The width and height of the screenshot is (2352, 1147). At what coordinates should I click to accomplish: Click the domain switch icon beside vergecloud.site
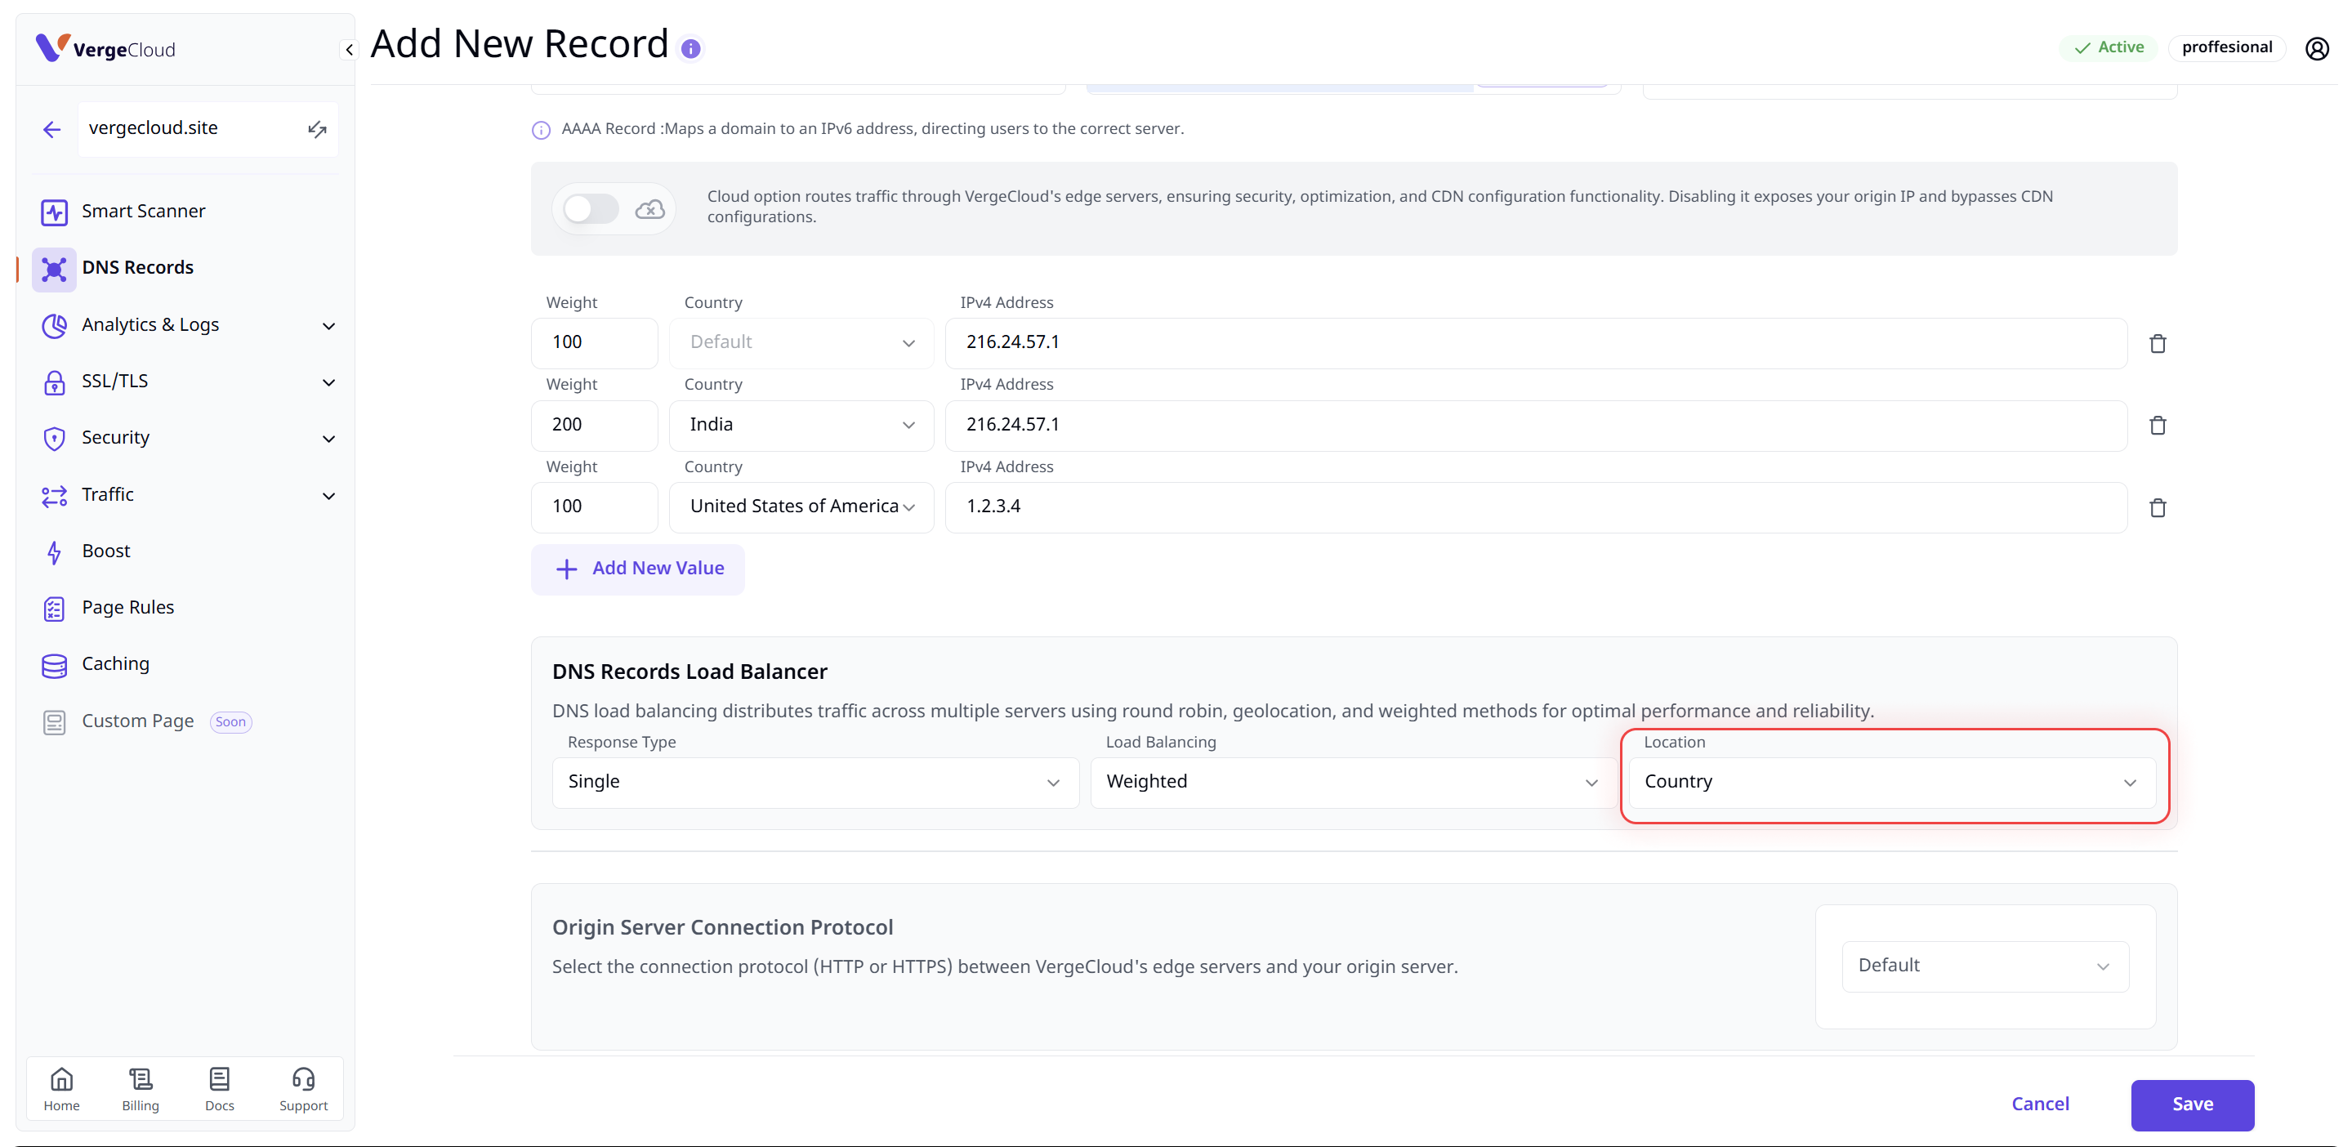(317, 129)
